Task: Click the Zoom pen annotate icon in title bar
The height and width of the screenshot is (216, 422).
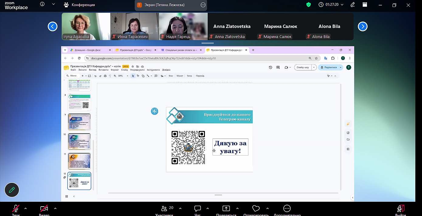Action: [353, 5]
